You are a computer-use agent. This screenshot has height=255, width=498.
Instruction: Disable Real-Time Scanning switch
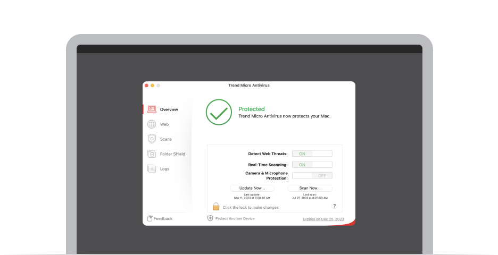tap(312, 165)
